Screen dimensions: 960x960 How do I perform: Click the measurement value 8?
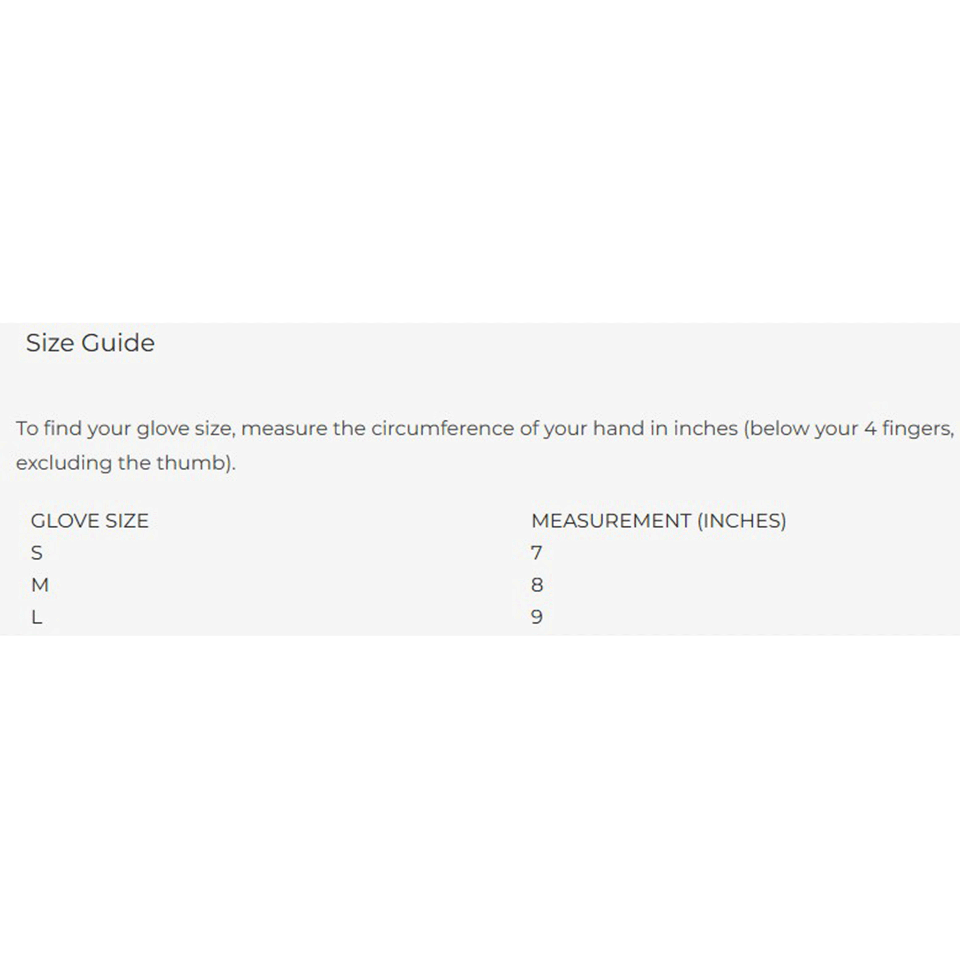click(537, 585)
